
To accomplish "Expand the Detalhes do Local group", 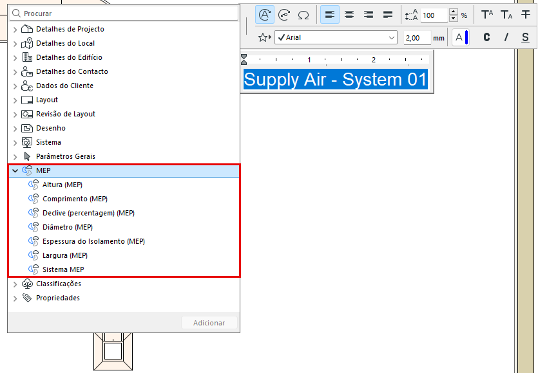I will (15, 44).
